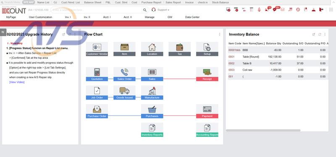This screenshot has height=157, width=336.
Task: Click the main search input field
Action: click(97, 10)
